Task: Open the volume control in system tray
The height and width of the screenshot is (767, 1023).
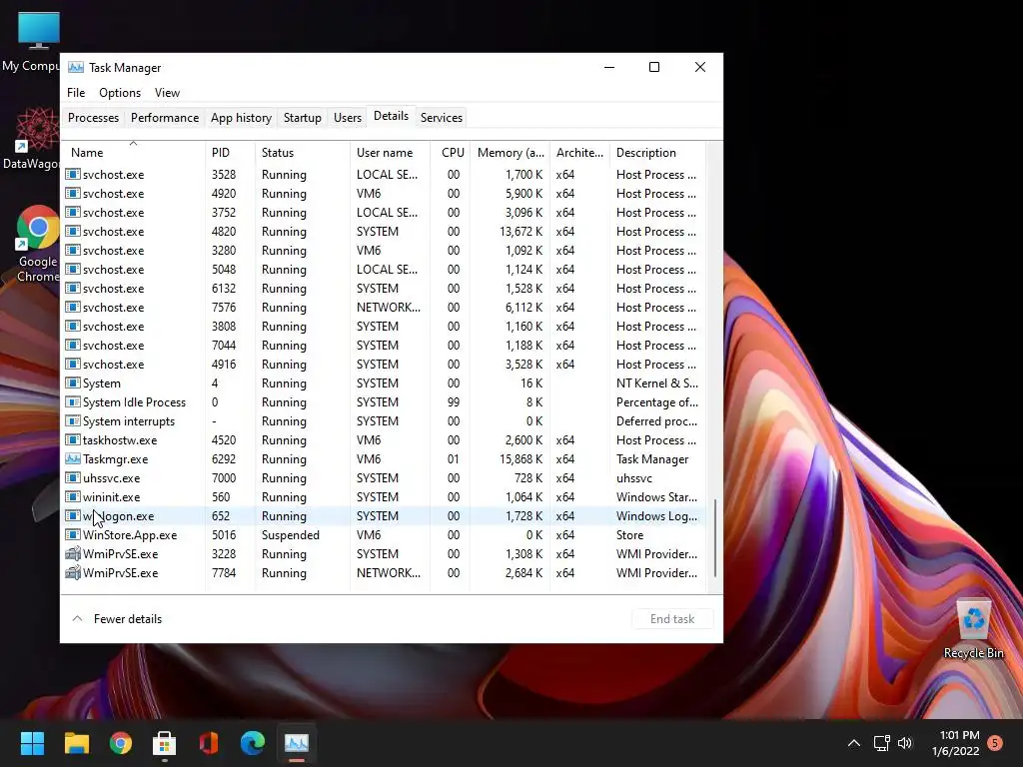Action: (905, 743)
